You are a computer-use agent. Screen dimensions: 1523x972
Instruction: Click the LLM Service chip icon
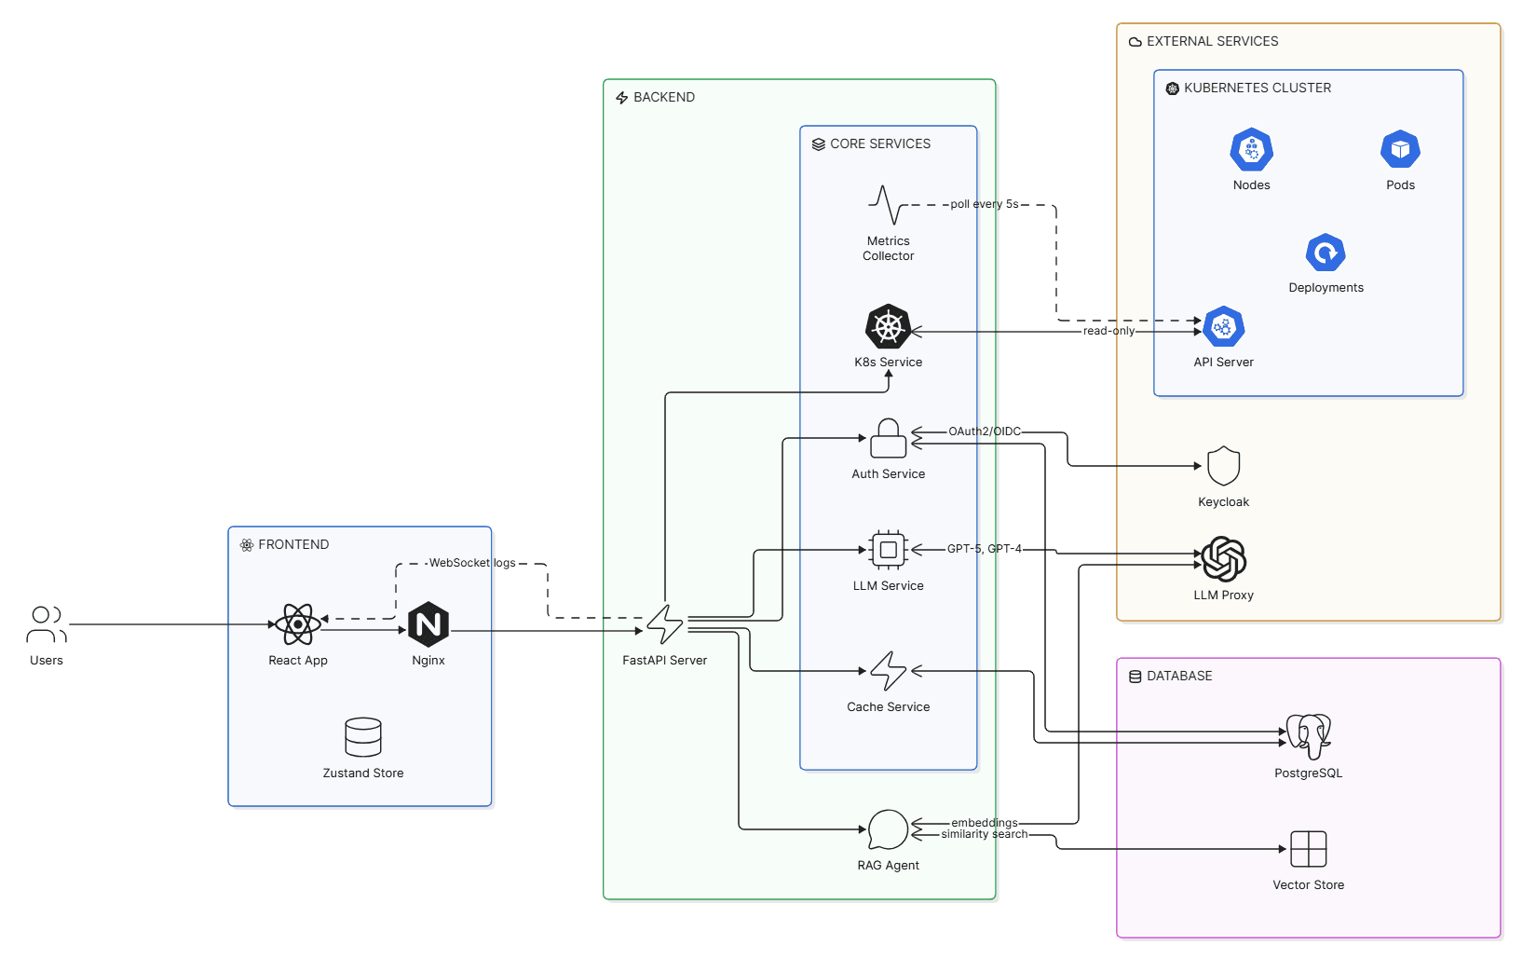(x=889, y=550)
